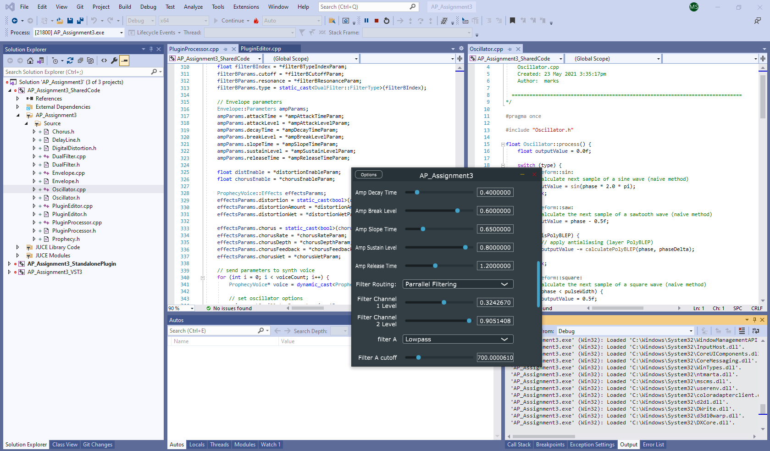Viewport: 770px width, 451px height.
Task: Change editor zoom from 90 %
Action: 181,308
